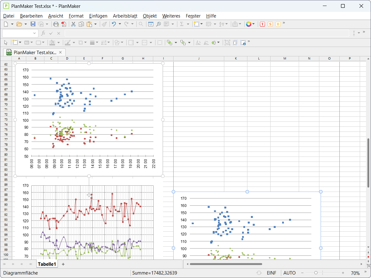The width and height of the screenshot is (371, 278).
Task: Switch to the Tabelle1 sheet tab
Action: point(47,264)
